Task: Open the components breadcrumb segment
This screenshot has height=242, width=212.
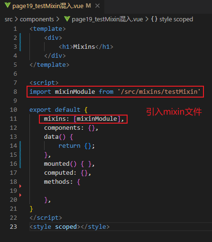Action: 37,19
